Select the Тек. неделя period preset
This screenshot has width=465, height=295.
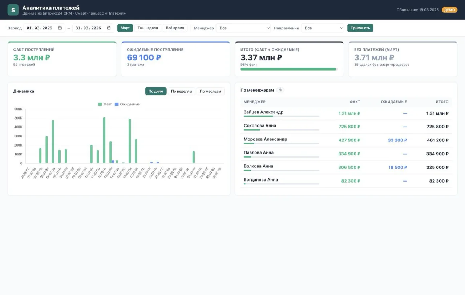tap(148, 28)
